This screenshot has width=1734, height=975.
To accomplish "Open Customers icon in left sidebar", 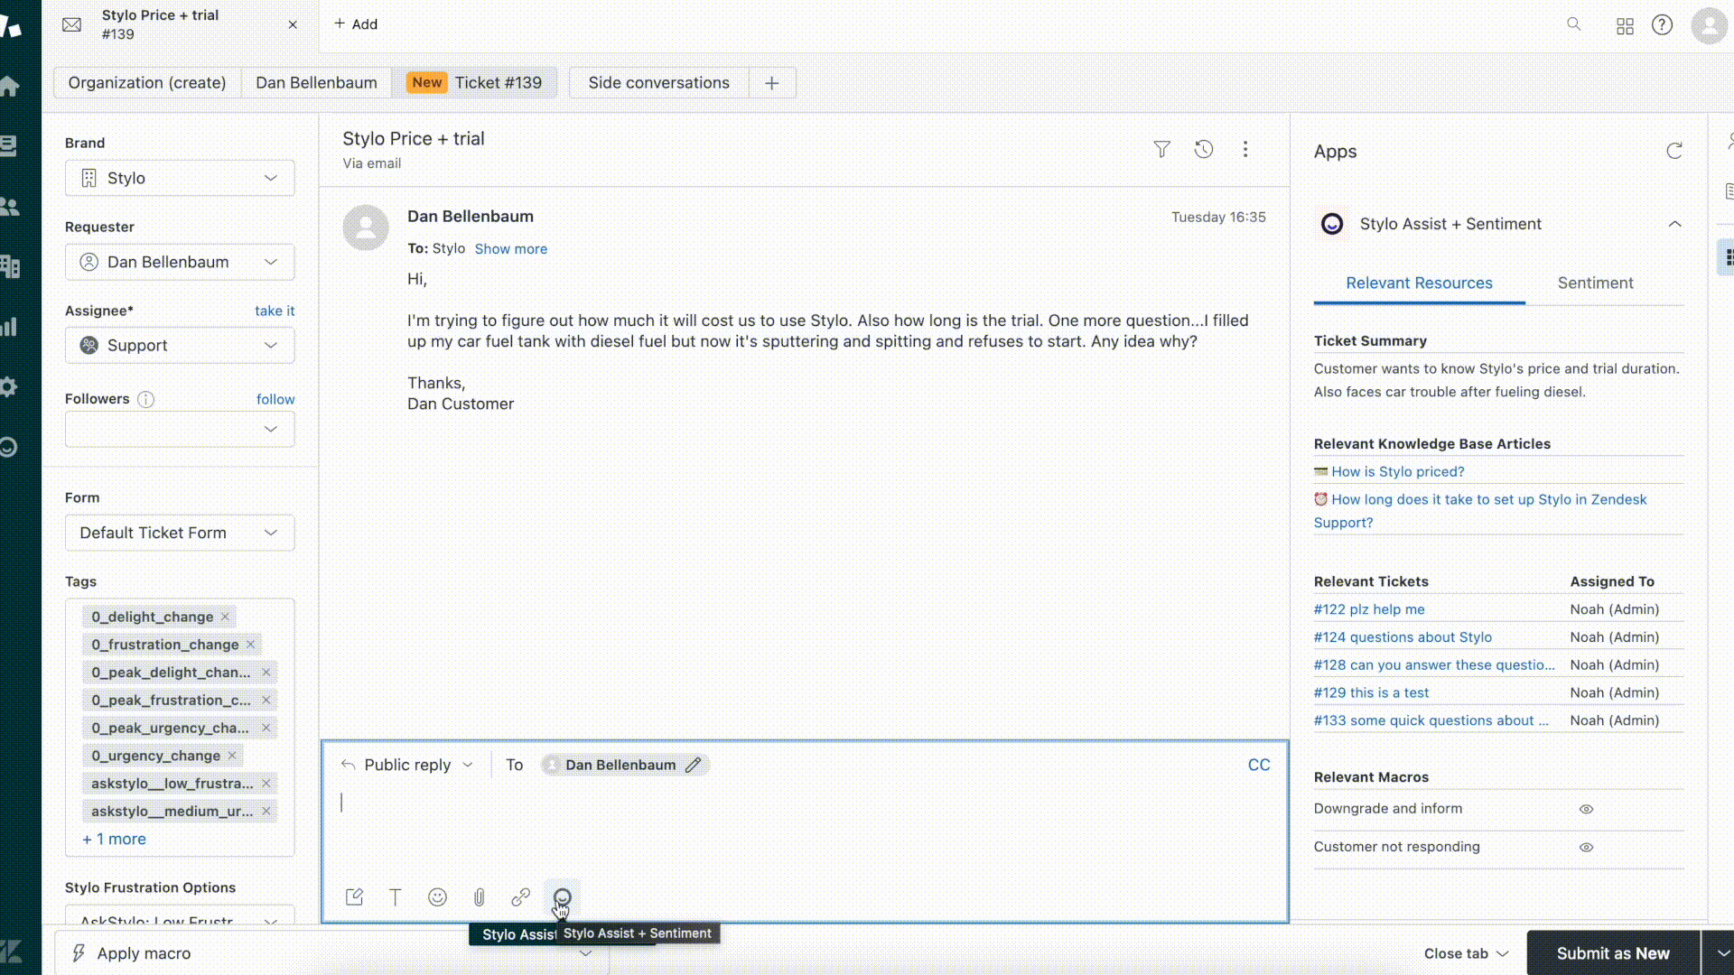I will [9, 207].
